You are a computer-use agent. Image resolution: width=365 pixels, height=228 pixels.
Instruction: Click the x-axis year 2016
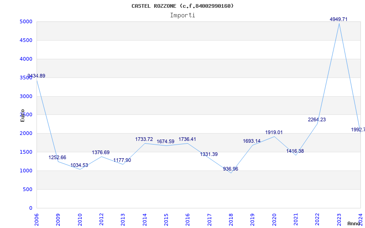coord(188,220)
